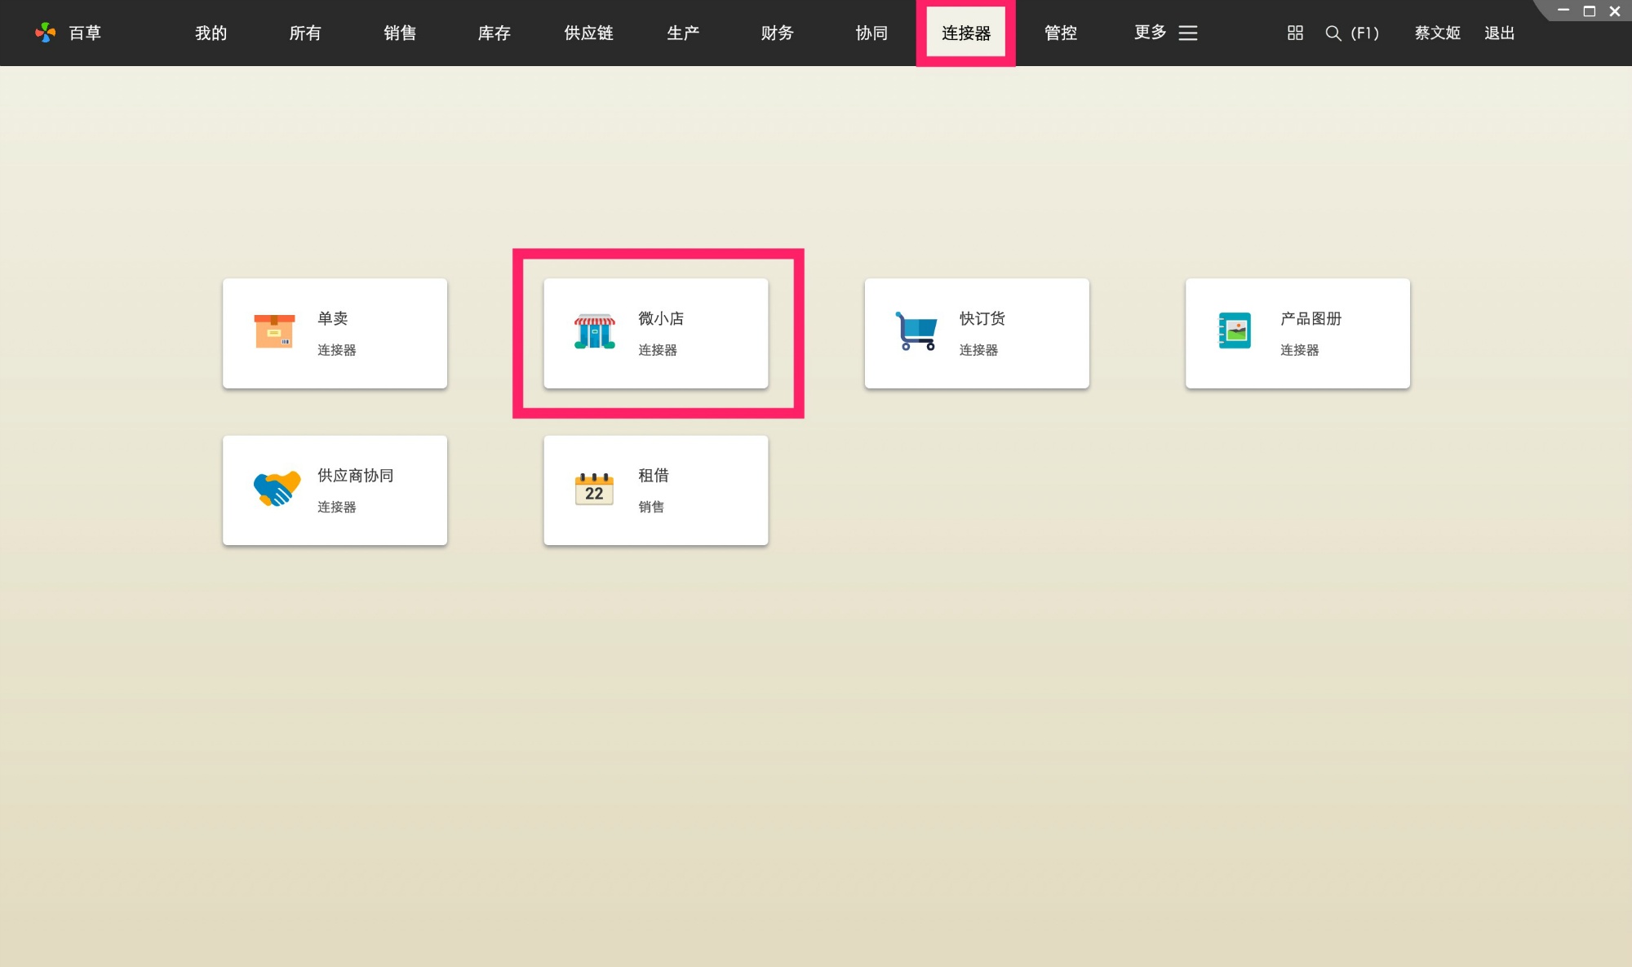Go to the 财务 menu tab

point(777,33)
